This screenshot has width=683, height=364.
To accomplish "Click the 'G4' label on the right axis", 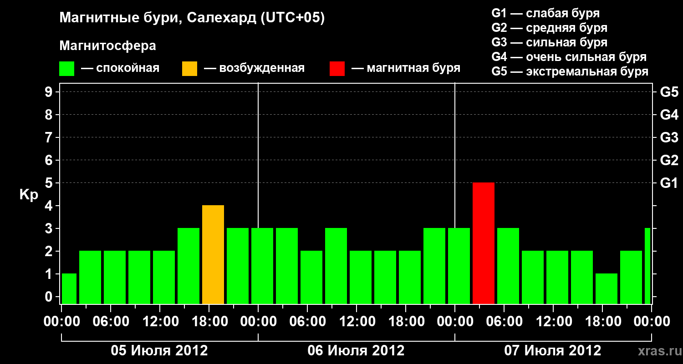I will coord(669,115).
